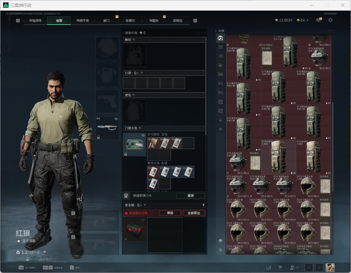Screen dimensions: 351x273
Task: Select the DICH-9 helmet with 48.0/48.0 durability
Action: pyautogui.click(x=308, y=233)
